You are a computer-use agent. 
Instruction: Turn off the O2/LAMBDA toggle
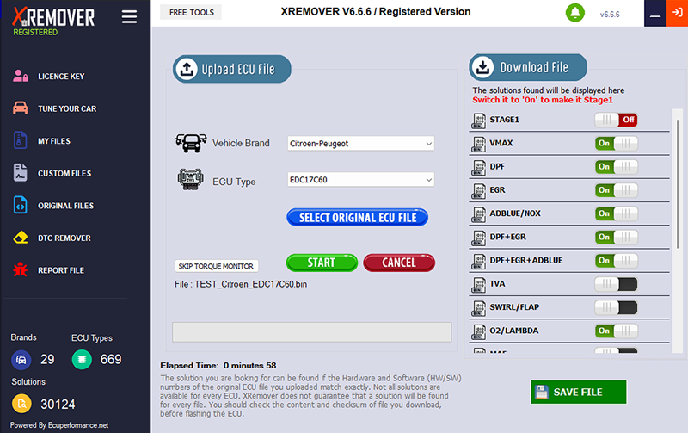pyautogui.click(x=616, y=331)
